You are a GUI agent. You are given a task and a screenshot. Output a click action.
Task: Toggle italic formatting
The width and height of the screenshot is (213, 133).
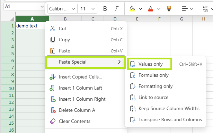coord(116,9)
